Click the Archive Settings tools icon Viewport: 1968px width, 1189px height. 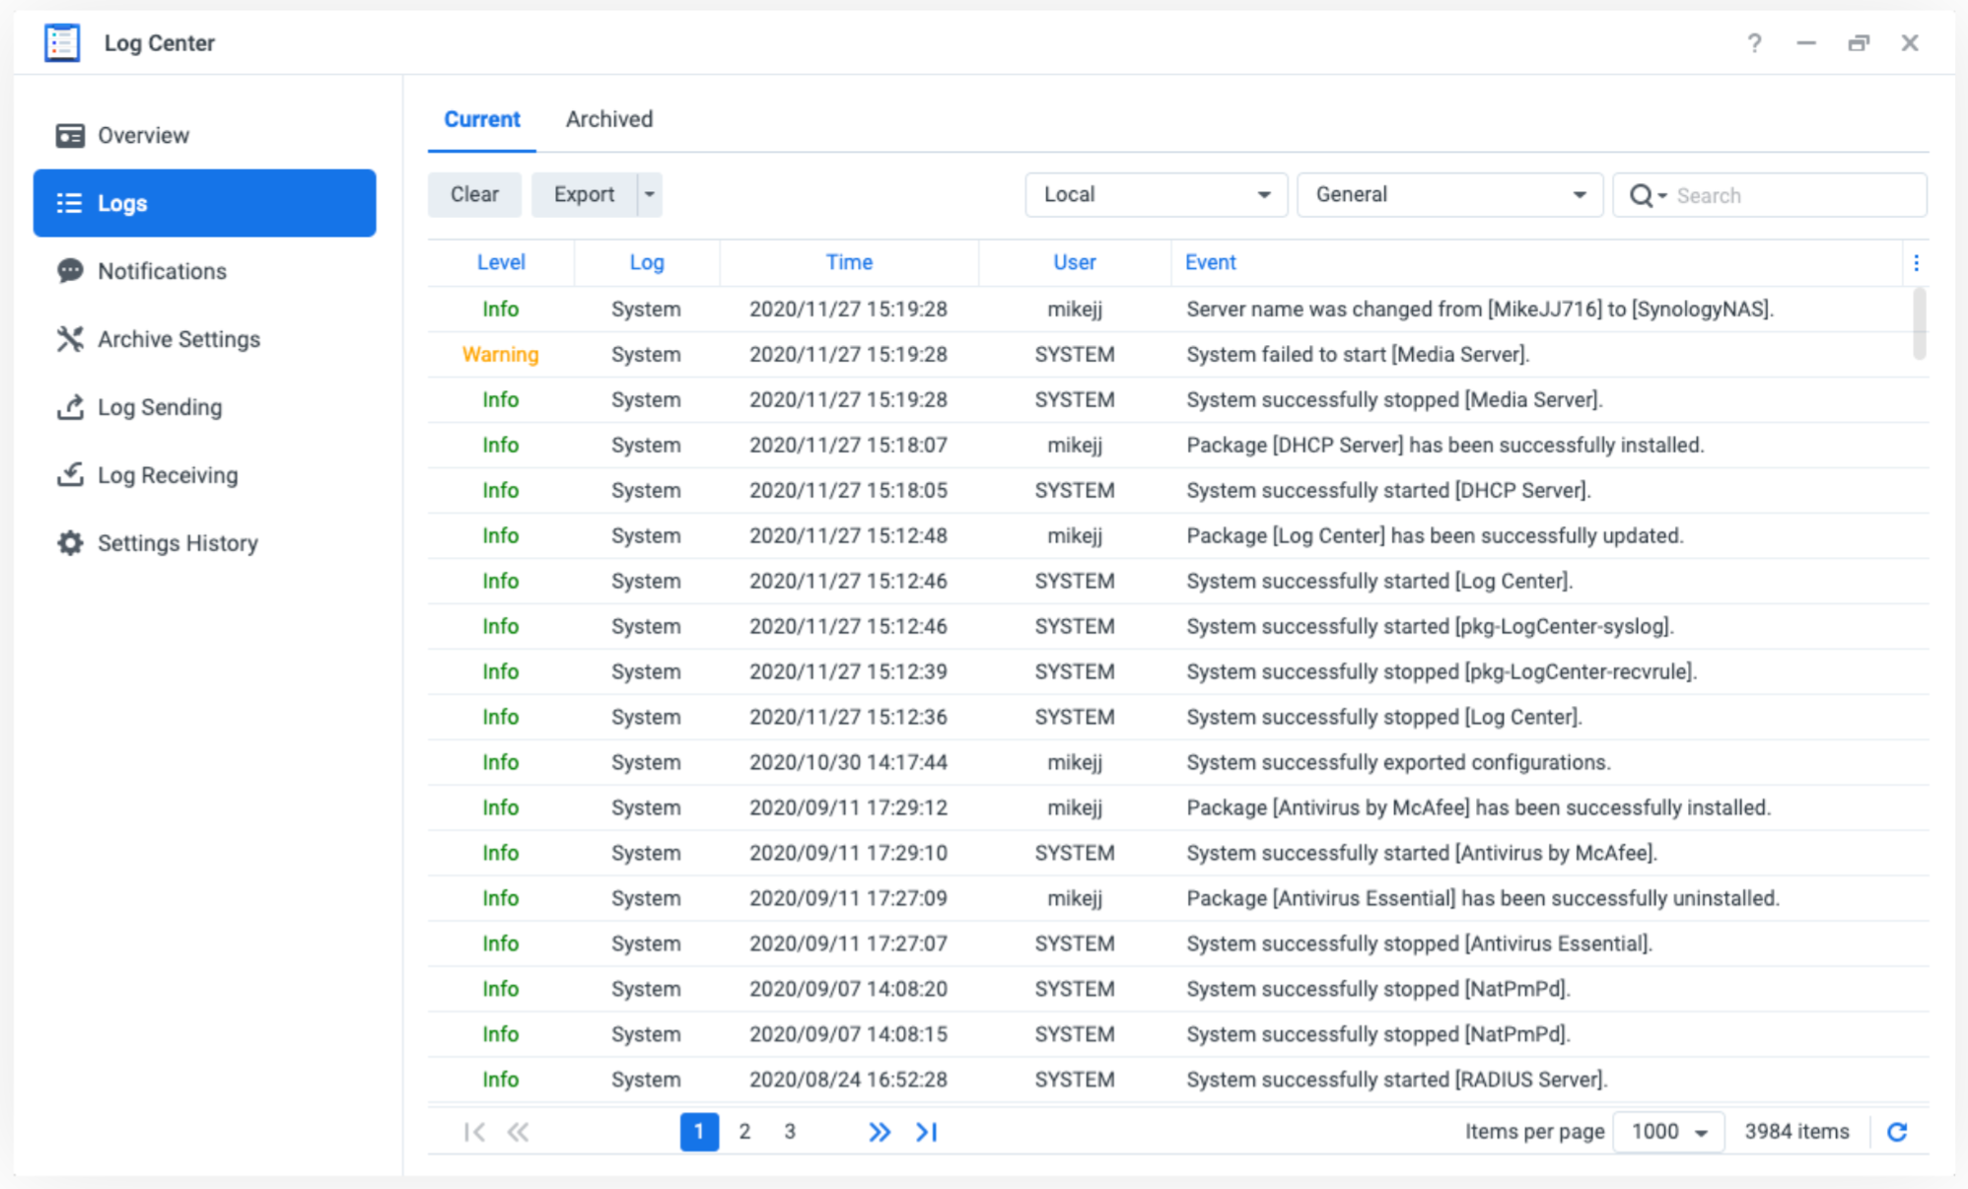(x=70, y=339)
